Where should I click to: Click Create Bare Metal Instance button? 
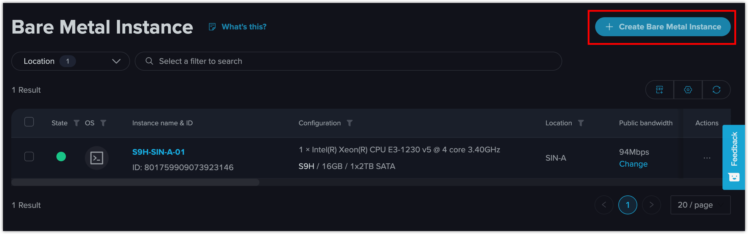click(x=663, y=27)
